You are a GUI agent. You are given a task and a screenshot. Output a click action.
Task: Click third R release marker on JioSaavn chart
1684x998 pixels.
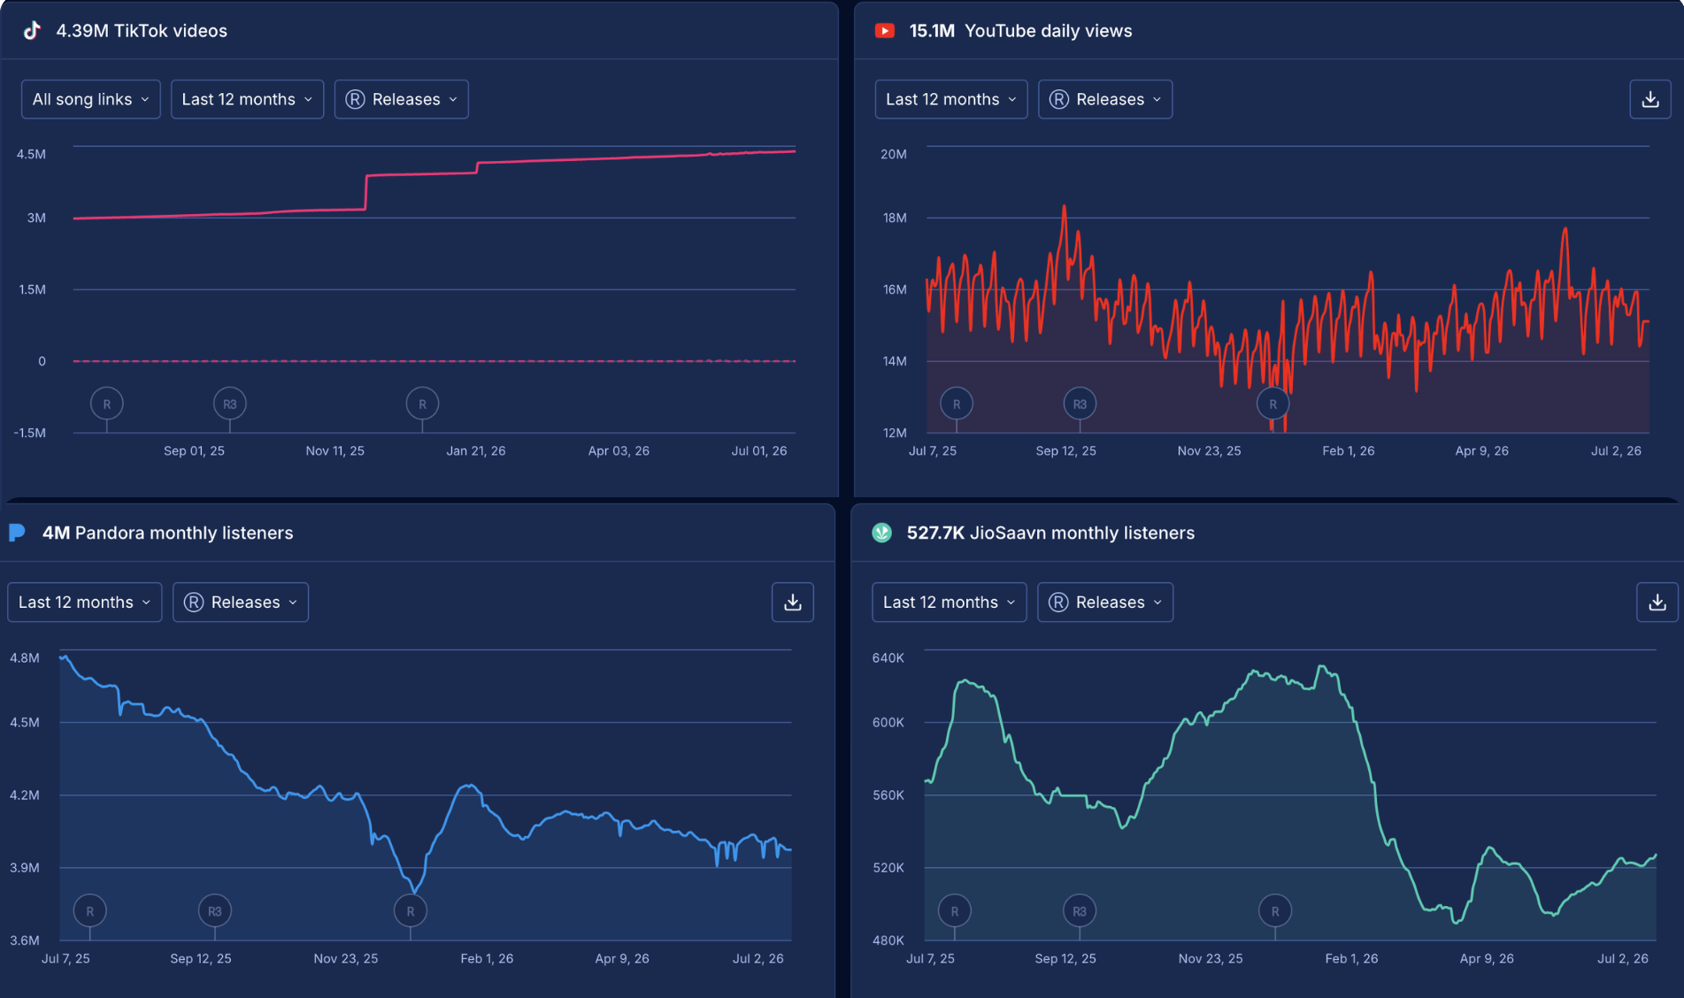pyautogui.click(x=1274, y=910)
